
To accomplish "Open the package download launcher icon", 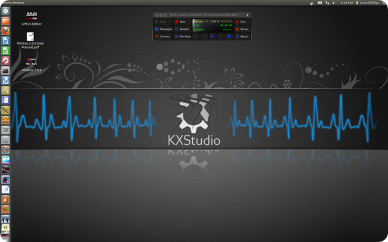I will (x=5, y=91).
